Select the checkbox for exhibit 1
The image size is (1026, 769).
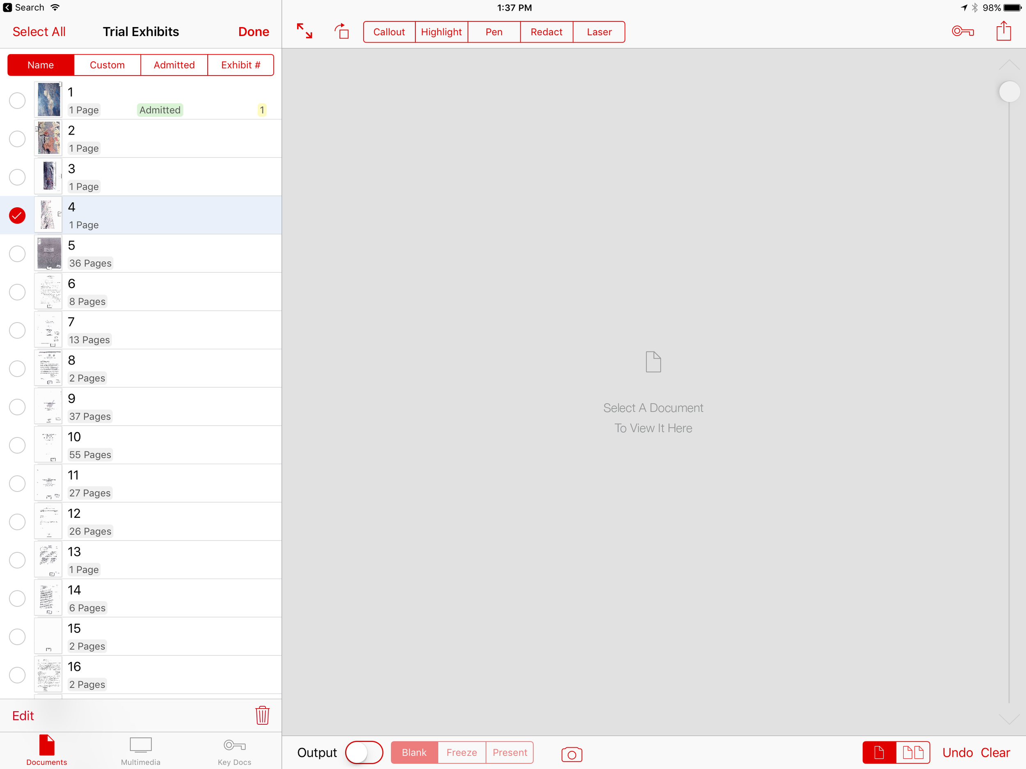17,100
